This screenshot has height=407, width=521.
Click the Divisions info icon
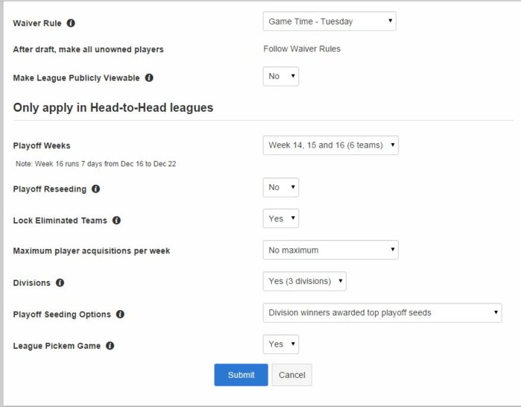coord(60,283)
